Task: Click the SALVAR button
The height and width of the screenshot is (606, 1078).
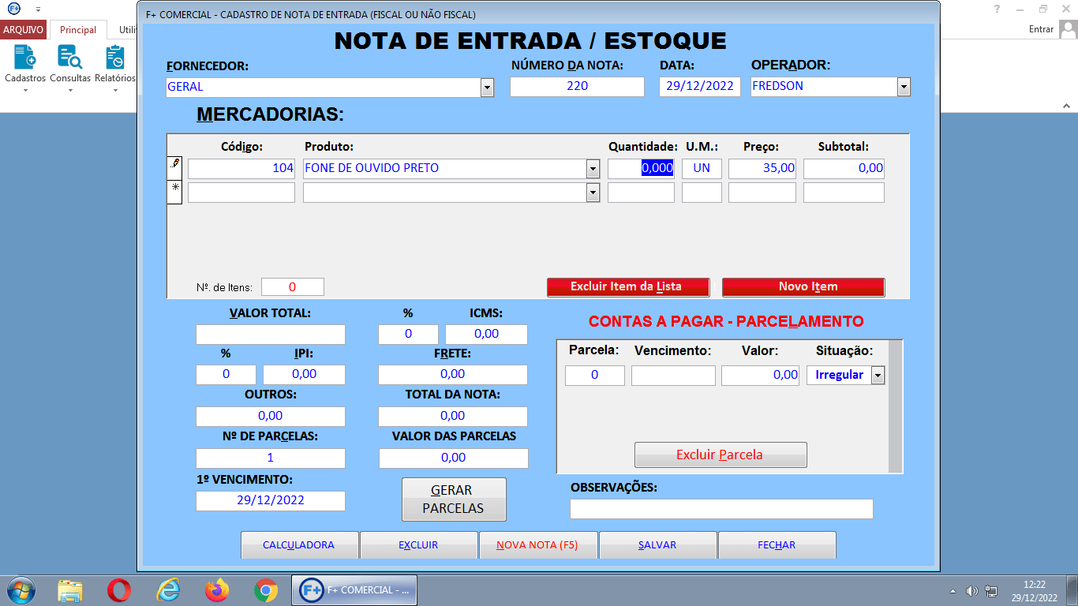Action: point(658,545)
